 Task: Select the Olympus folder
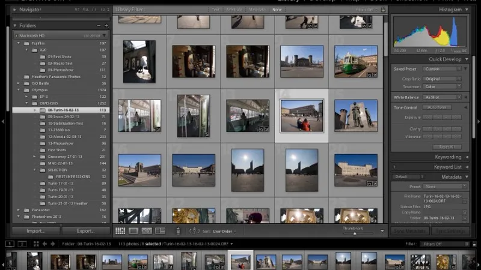[61, 90]
